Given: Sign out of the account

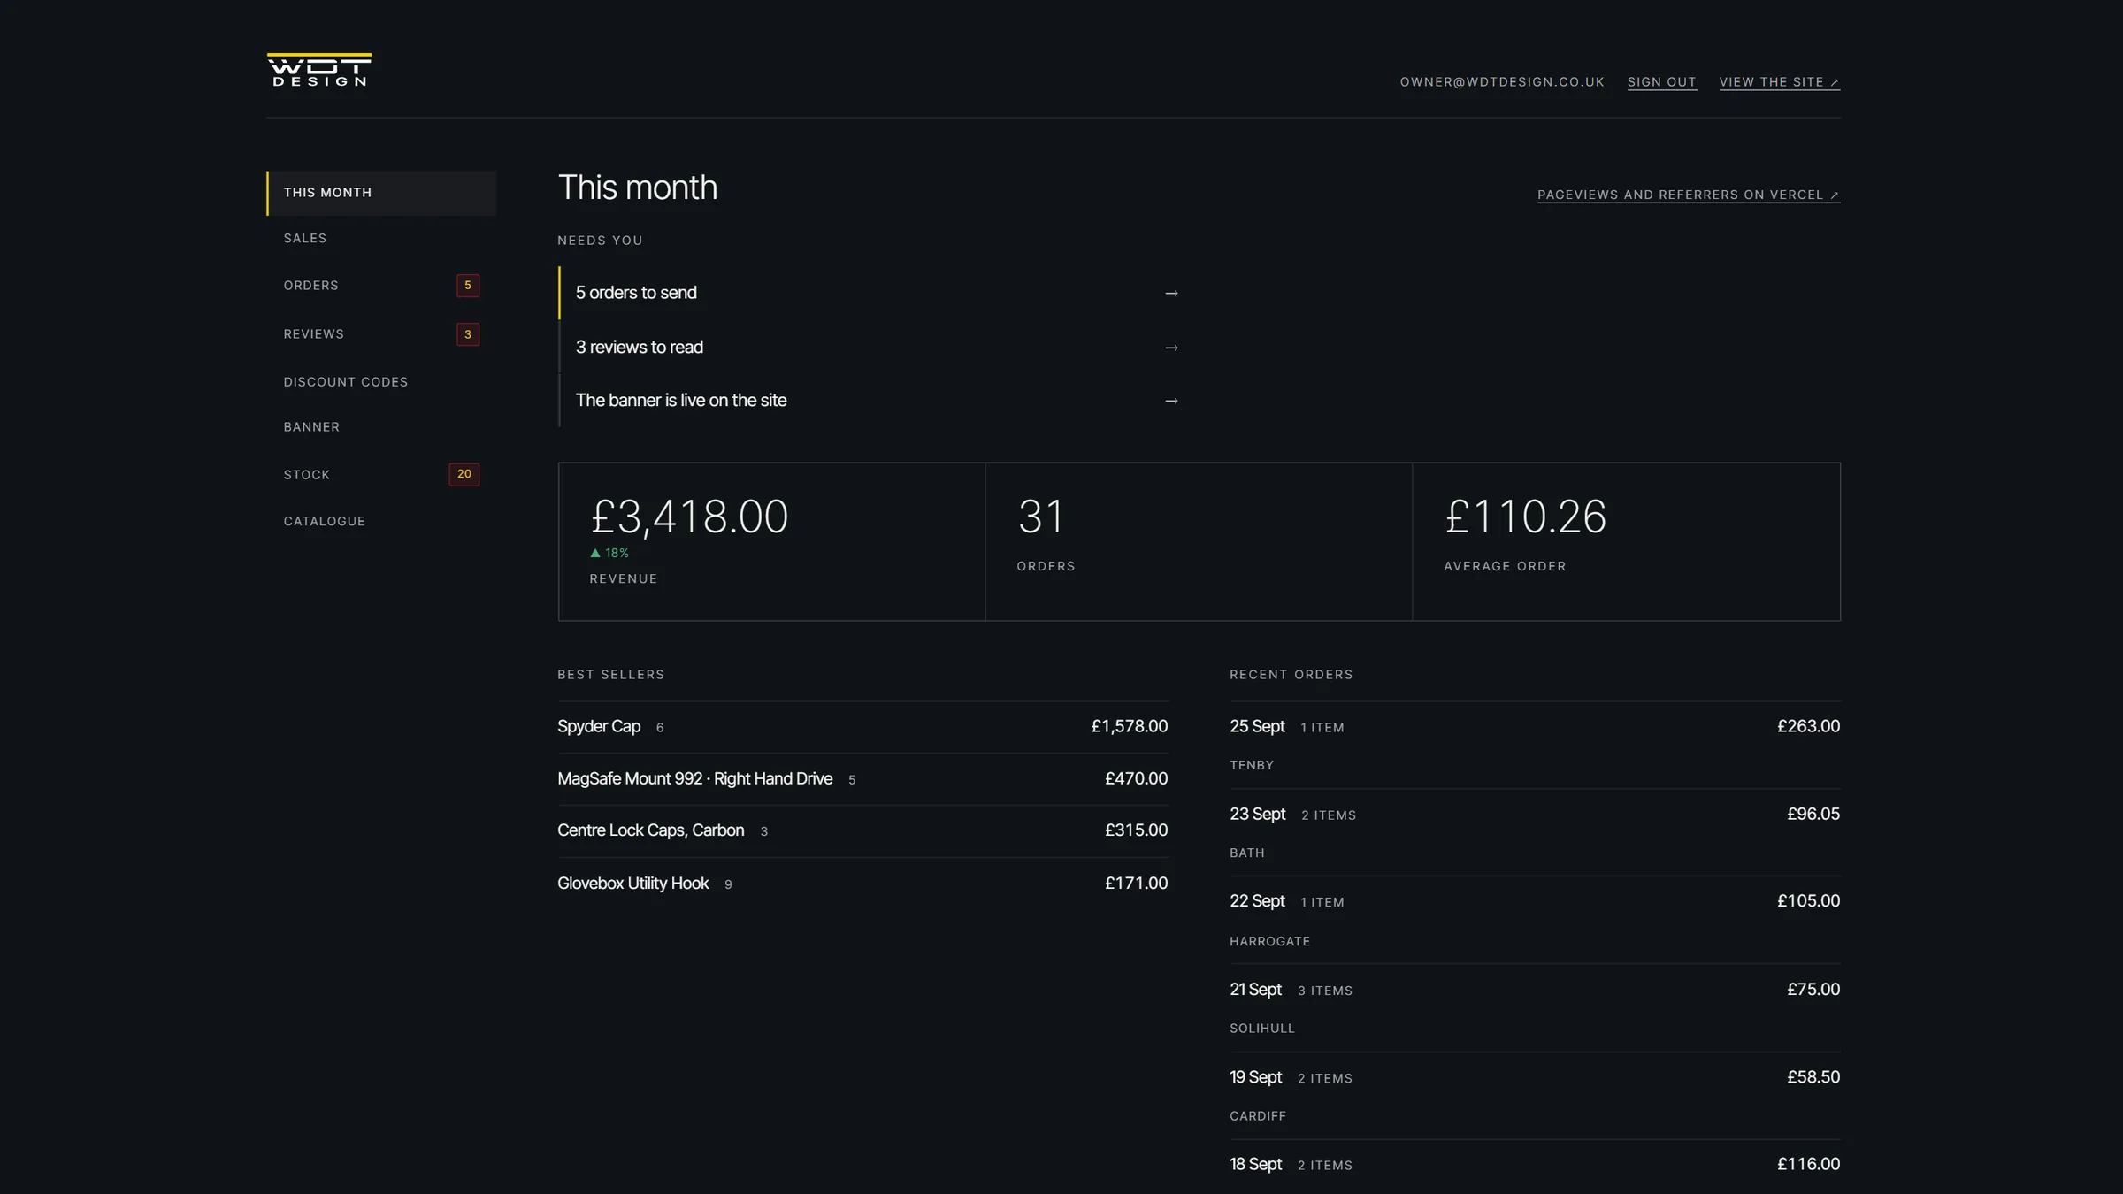Looking at the screenshot, I should [x=1662, y=82].
